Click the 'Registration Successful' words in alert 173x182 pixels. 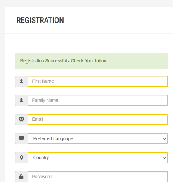point(43,61)
